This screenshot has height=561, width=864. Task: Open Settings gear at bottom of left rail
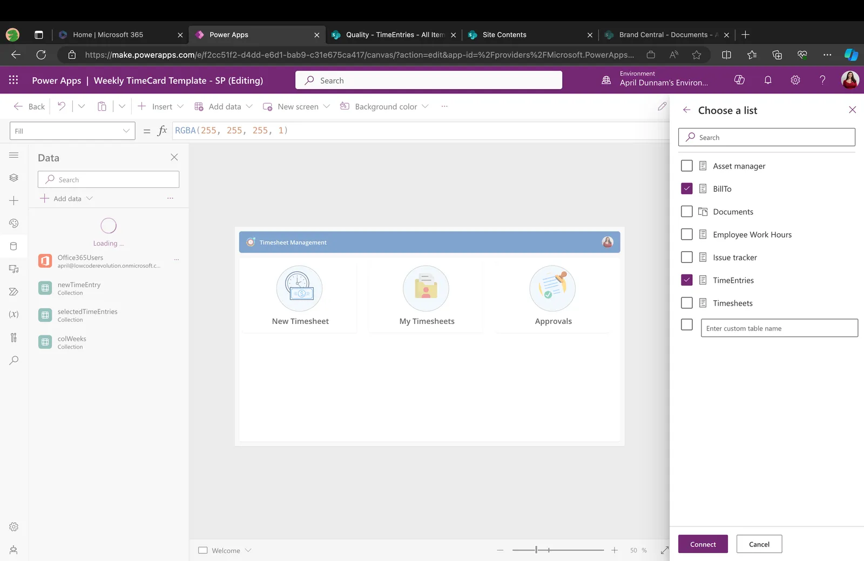tap(14, 527)
